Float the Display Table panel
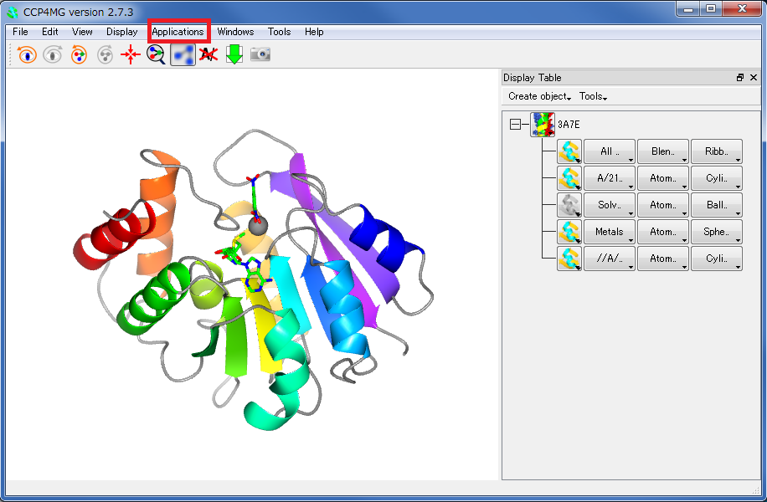The image size is (767, 502). 740,78
